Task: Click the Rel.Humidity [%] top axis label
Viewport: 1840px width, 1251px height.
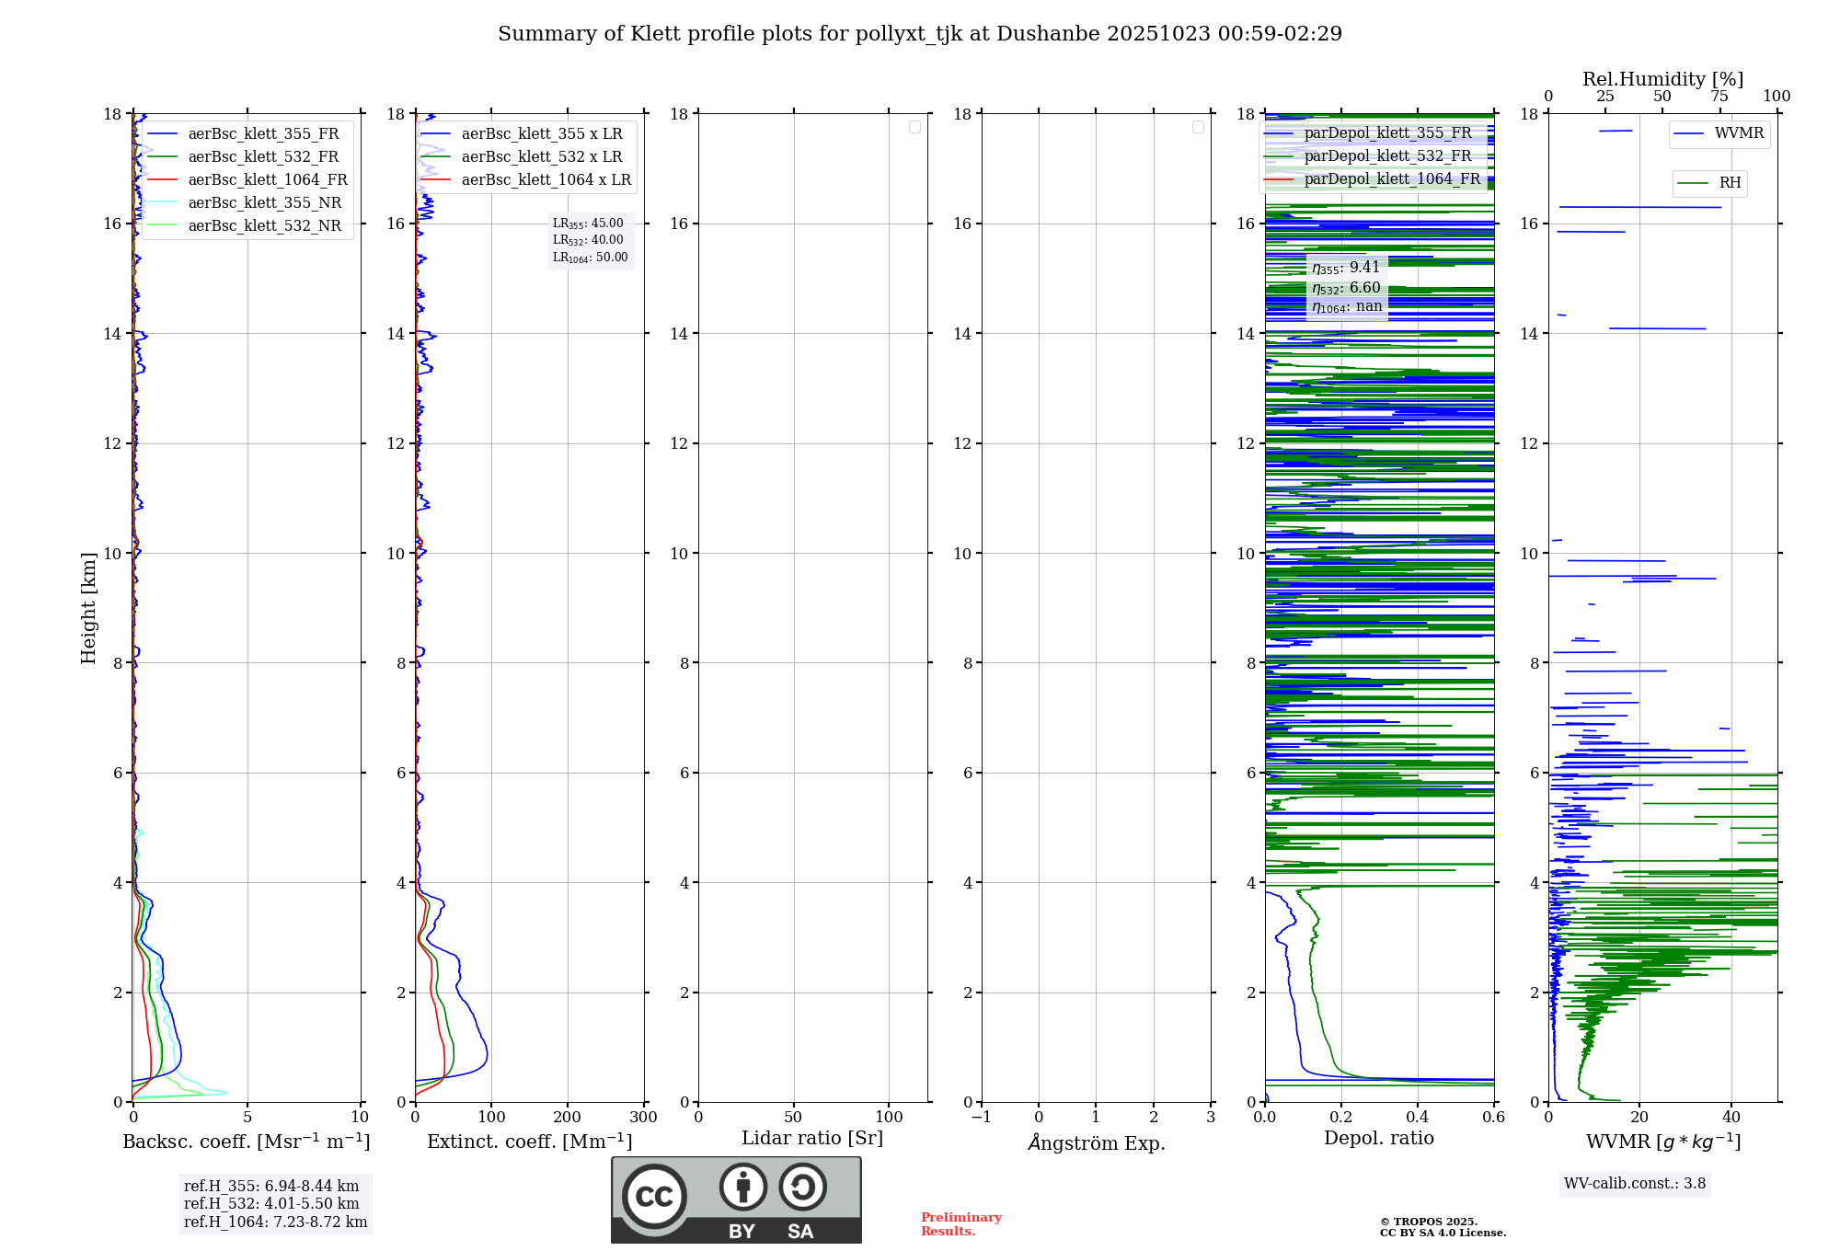Action: 1662,79
